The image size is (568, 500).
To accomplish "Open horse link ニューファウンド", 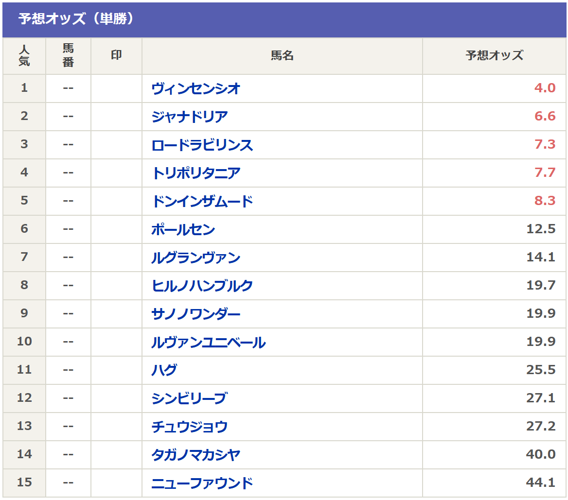I will tap(202, 483).
